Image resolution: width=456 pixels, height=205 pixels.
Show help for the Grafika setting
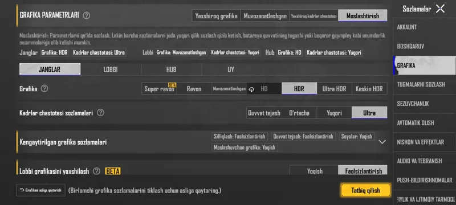(x=44, y=89)
